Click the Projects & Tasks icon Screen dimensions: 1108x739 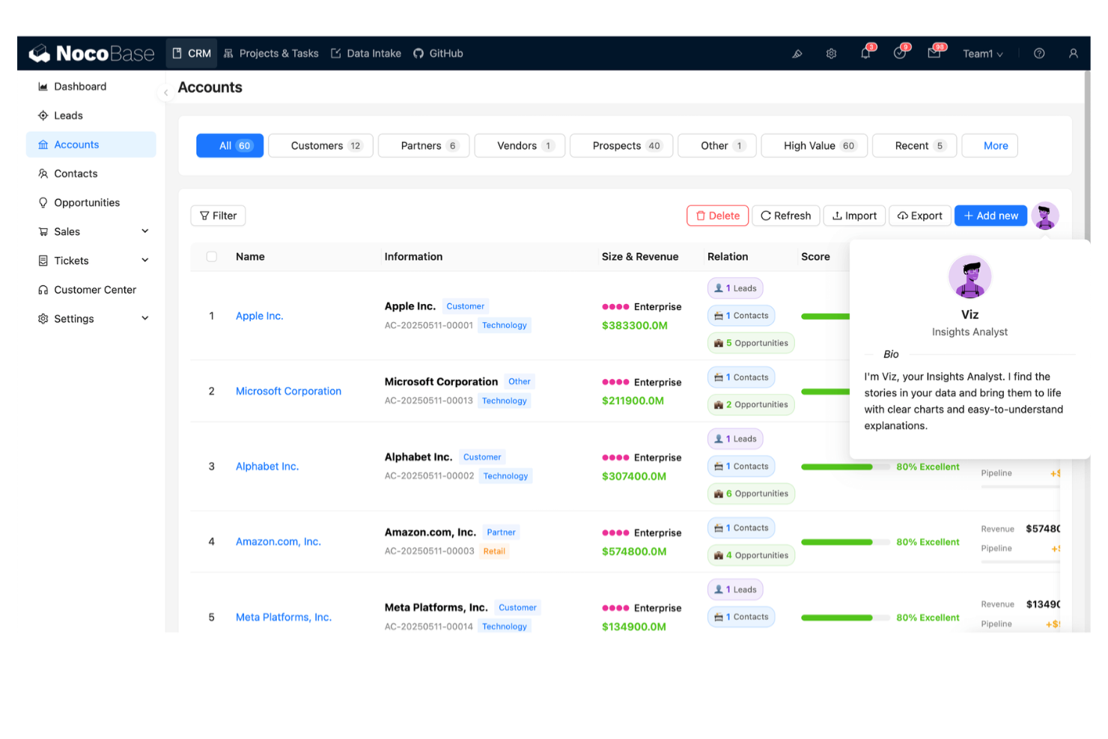pos(228,54)
